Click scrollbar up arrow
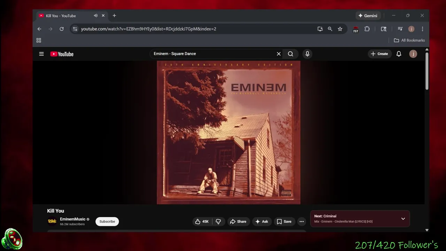Image resolution: width=446 pixels, height=251 pixels. (x=427, y=50)
